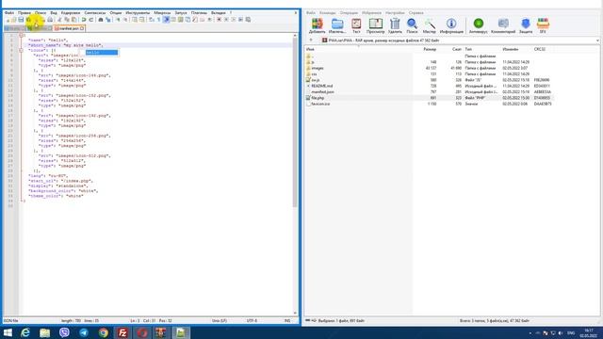Click WinRAR Тест (Test) toolbar icon
Screen dimensions: 603x339
coord(356,25)
